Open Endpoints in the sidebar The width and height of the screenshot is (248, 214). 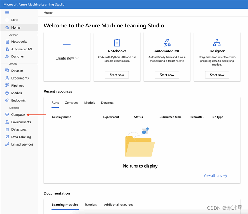point(19,100)
